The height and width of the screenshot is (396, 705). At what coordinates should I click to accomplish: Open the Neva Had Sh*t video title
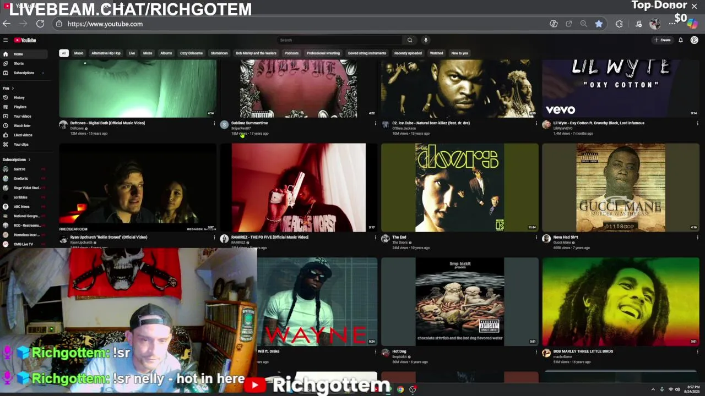(x=566, y=237)
